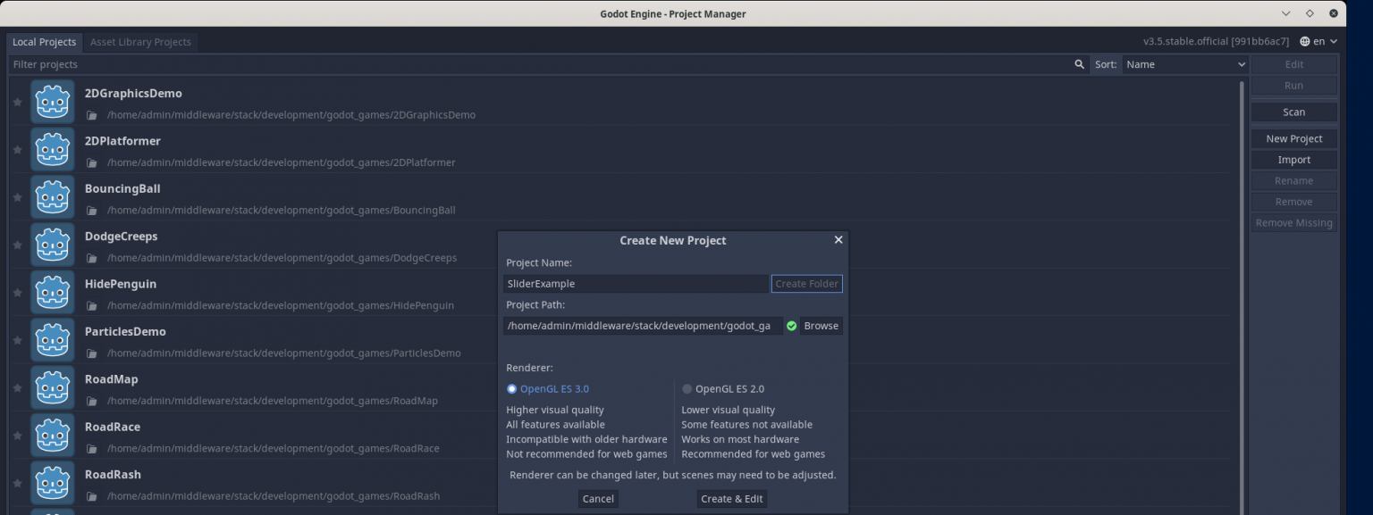This screenshot has height=515, width=1373.
Task: Click the globe language icon in the top bar
Action: coord(1306,40)
